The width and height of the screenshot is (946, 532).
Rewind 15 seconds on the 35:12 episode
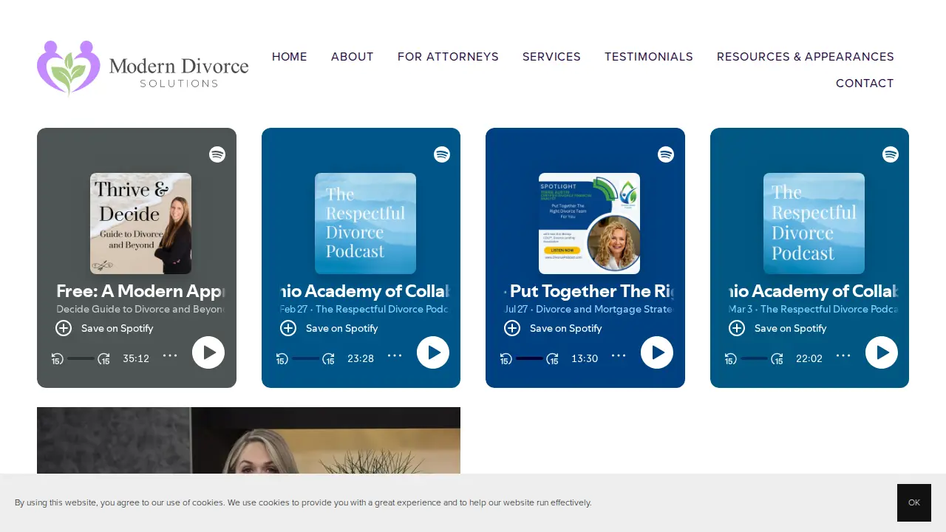point(57,359)
